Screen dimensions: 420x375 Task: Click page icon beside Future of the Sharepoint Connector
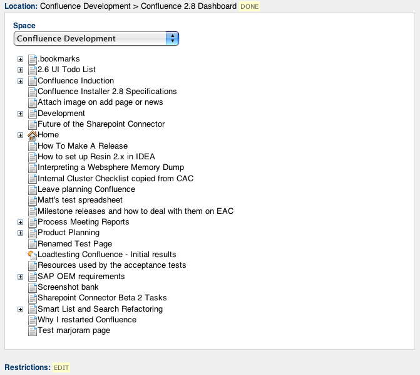(33, 125)
